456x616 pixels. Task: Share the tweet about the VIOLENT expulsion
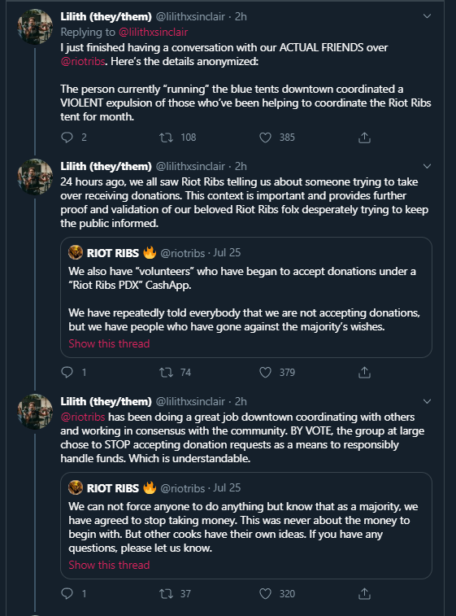(x=364, y=138)
